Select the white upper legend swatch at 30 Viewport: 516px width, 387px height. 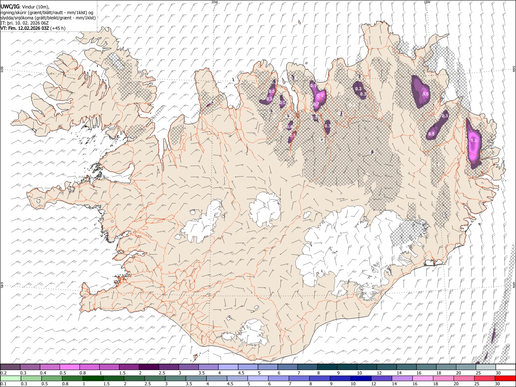(x=506, y=367)
